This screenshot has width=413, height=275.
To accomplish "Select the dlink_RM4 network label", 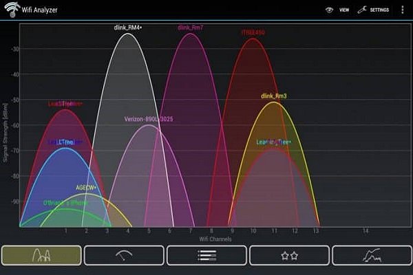I will click(x=127, y=27).
